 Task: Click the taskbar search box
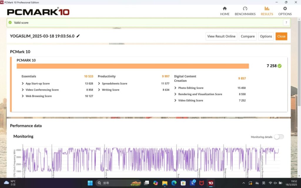click(x=118, y=183)
